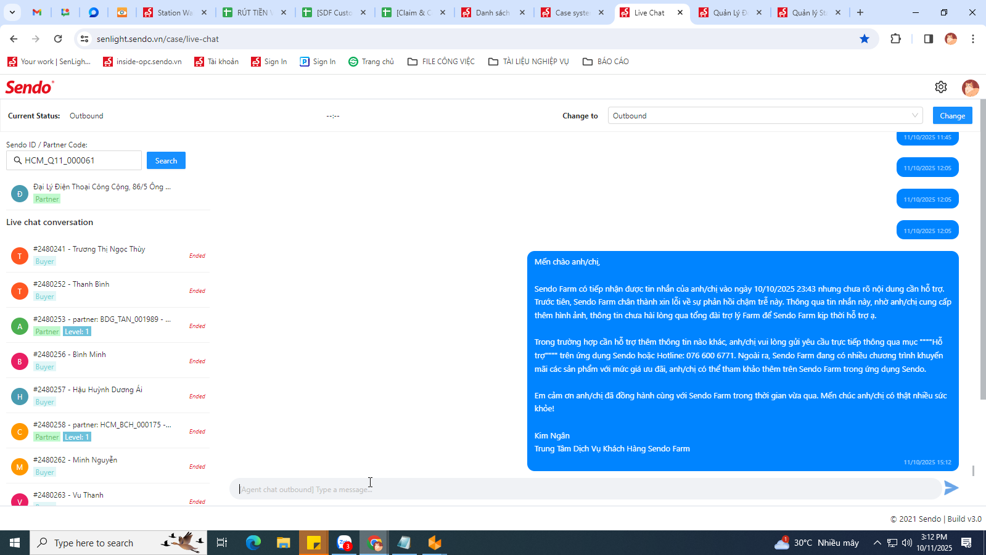Open Your work | SenLight bookmark
This screenshot has width=986, height=555.
49,62
